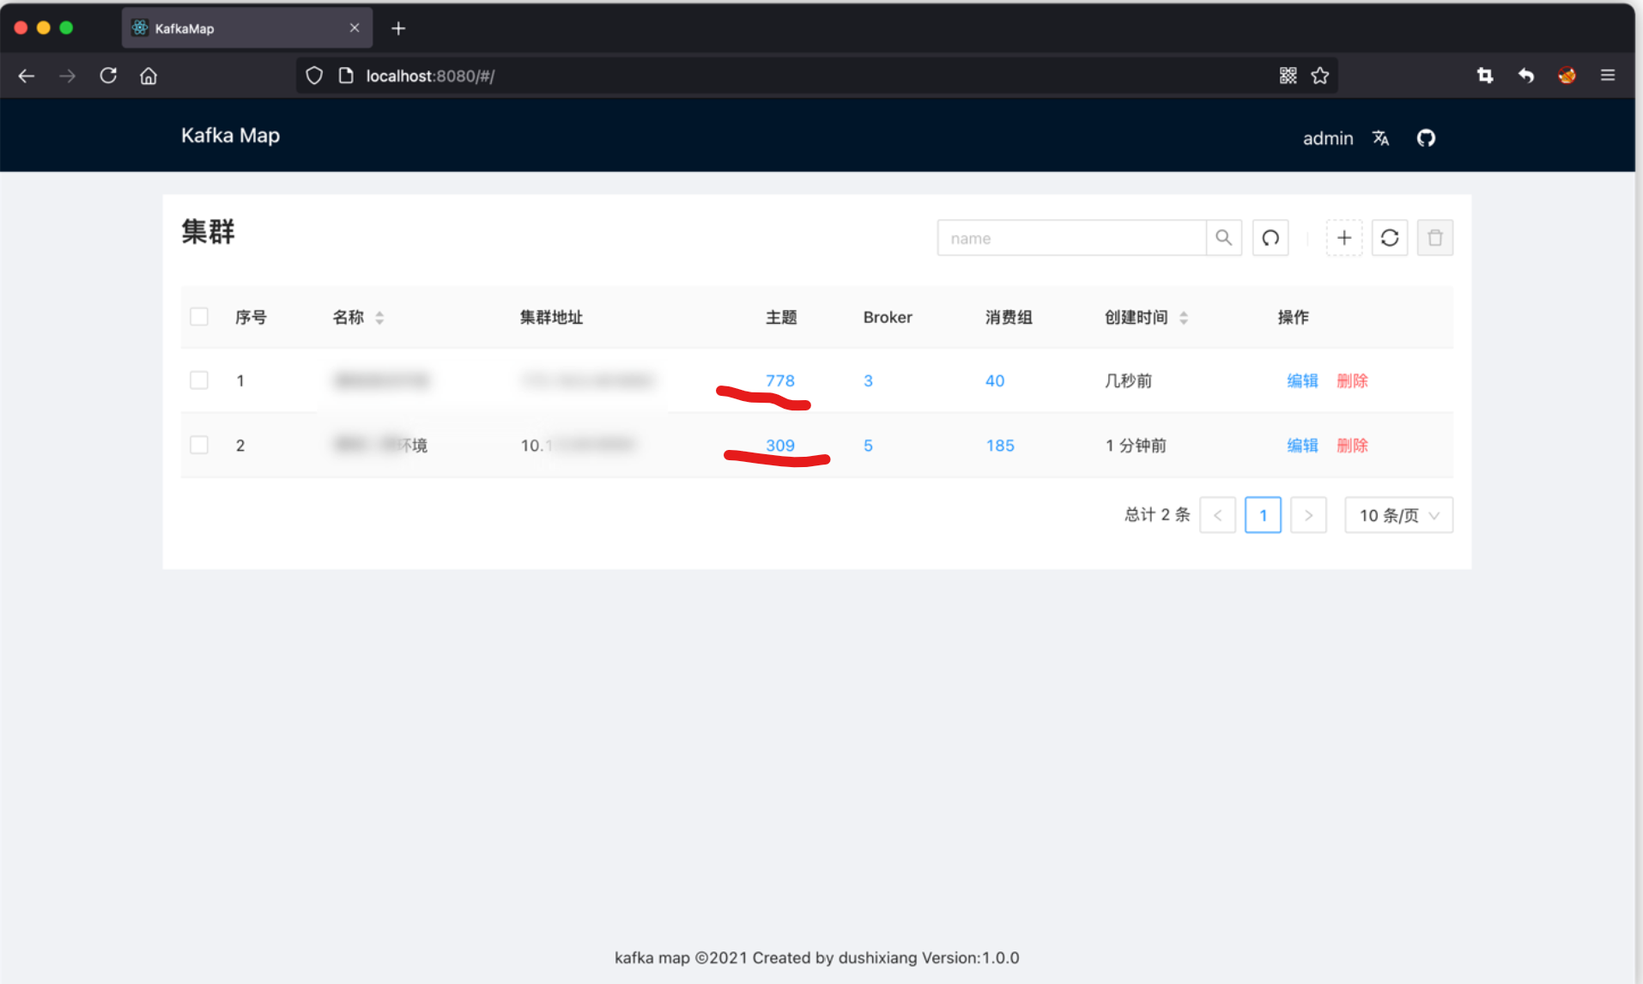Screen dimensions: 1643x984
Task: Click 编辑 for row 1
Action: click(1302, 380)
